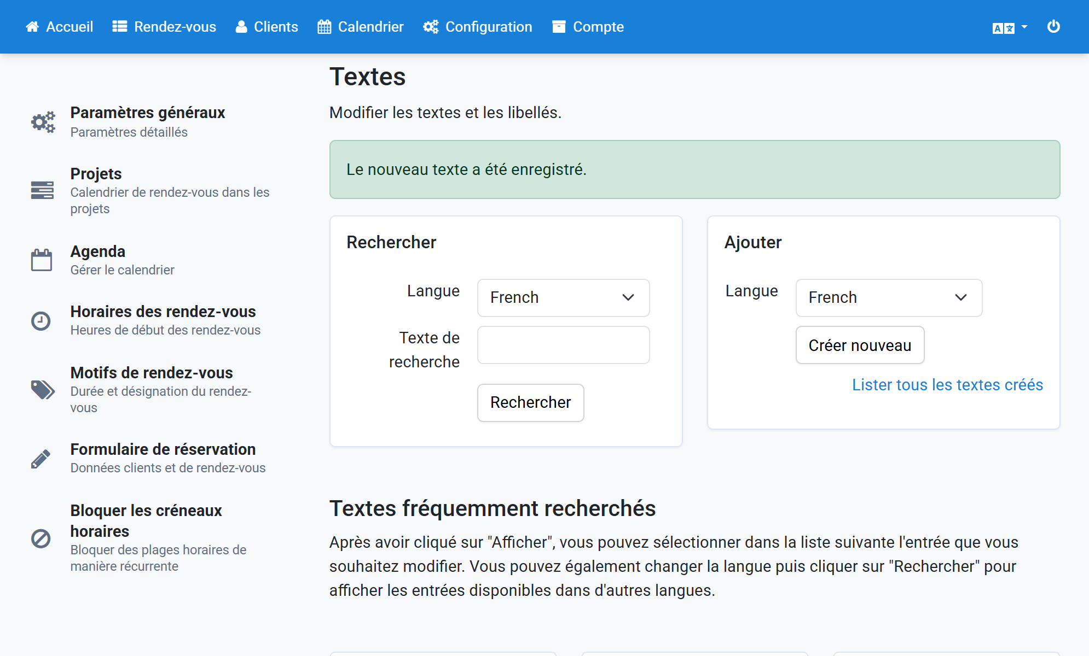Click the clock icon for Horaires des rendez-vous
This screenshot has width=1089, height=656.
(x=40, y=321)
